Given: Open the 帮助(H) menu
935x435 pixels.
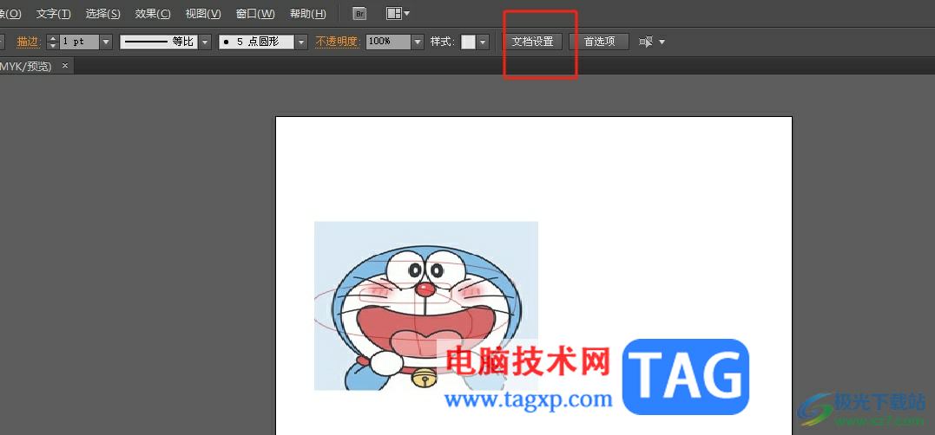Looking at the screenshot, I should (x=307, y=13).
